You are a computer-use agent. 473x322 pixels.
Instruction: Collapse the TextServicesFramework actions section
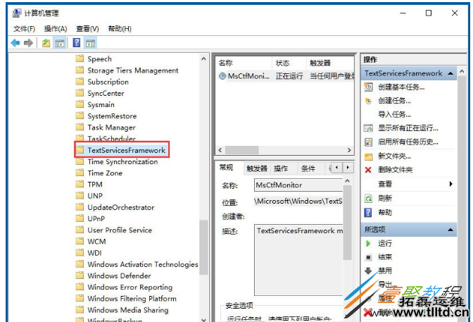450,73
